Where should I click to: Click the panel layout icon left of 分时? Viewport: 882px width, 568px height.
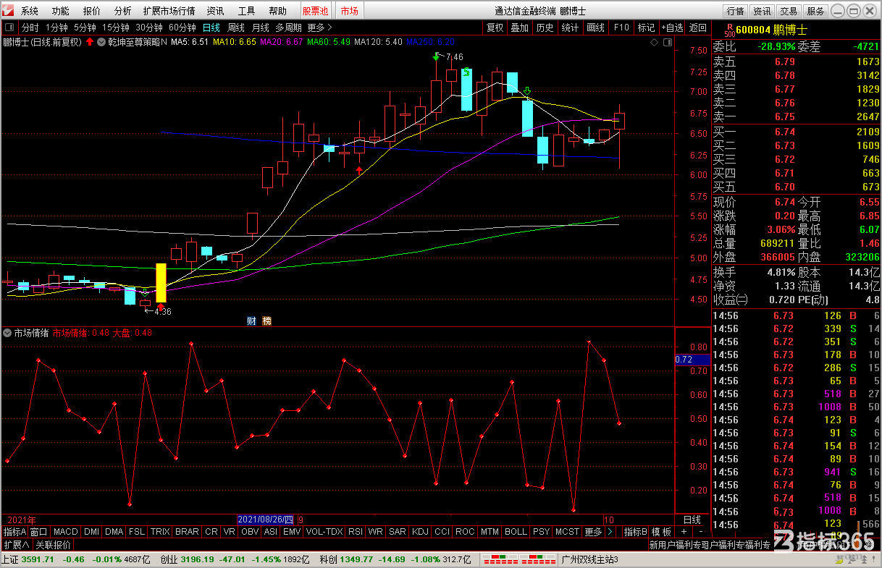click(10, 27)
